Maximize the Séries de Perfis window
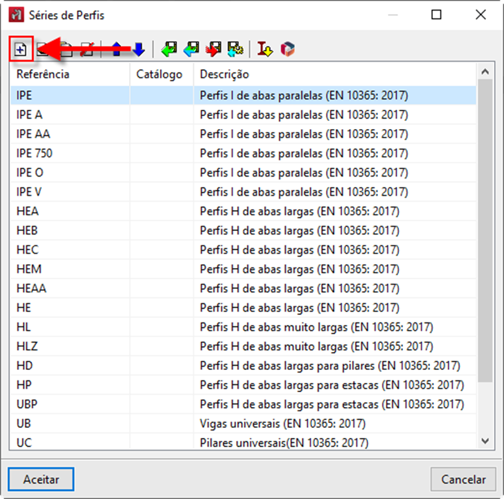This screenshot has height=499, width=504. (x=436, y=15)
